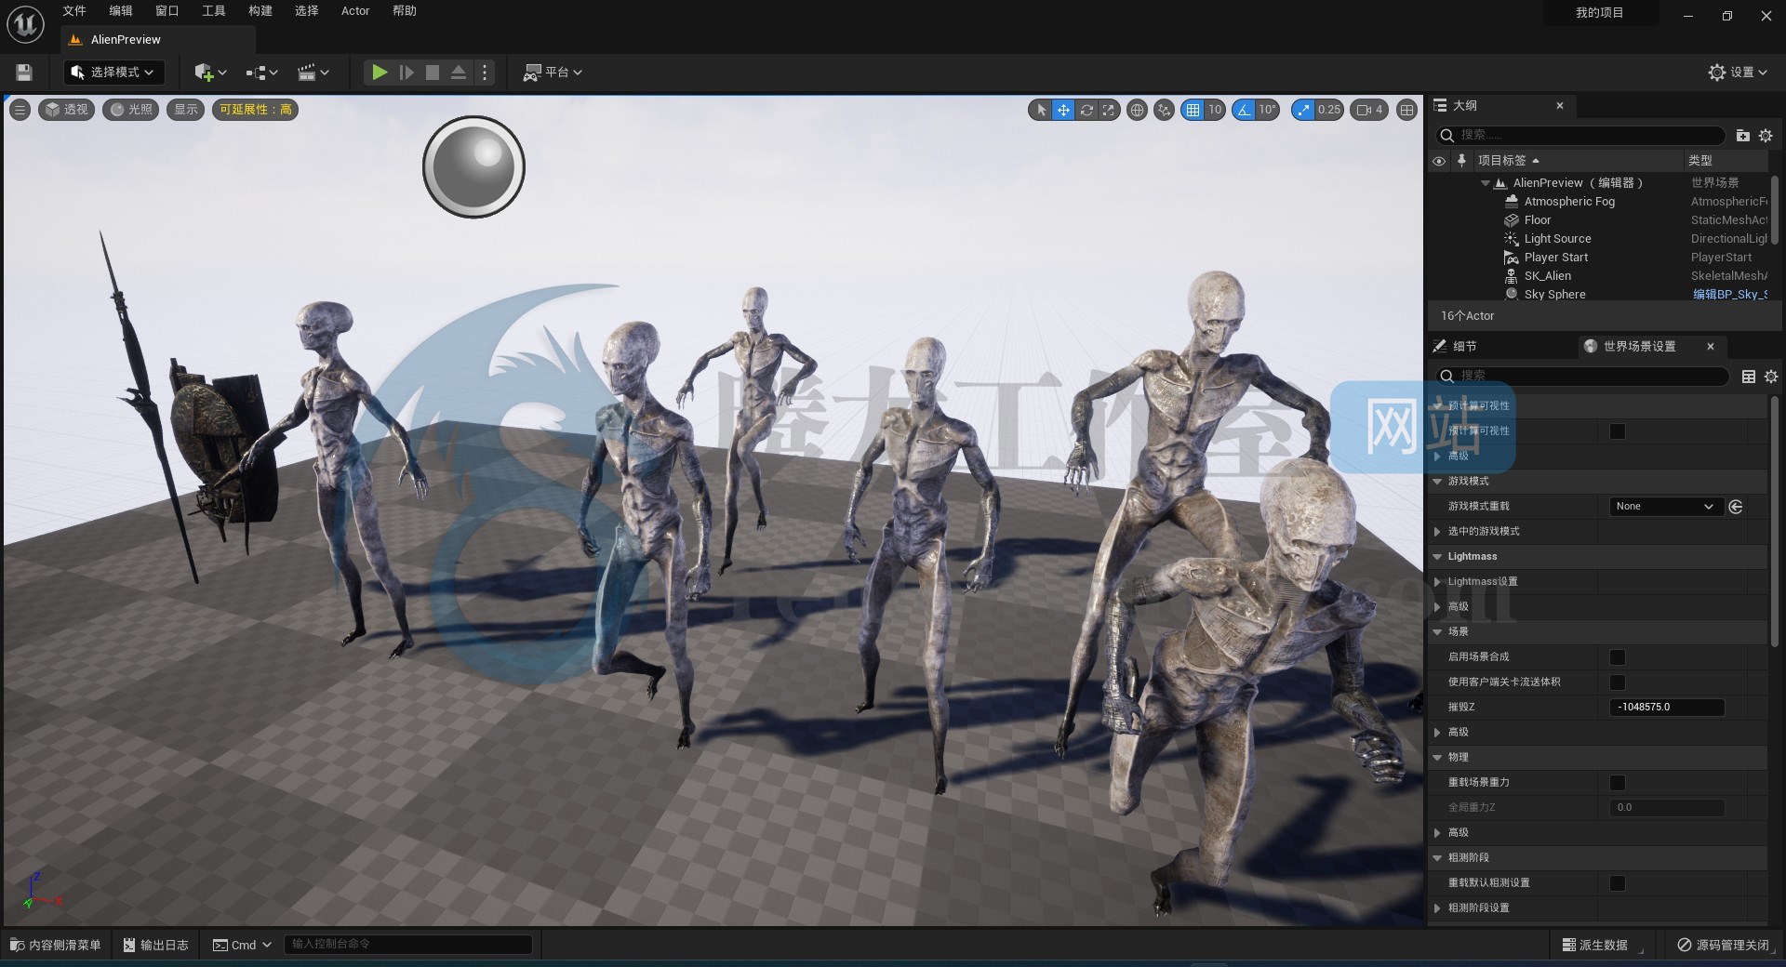Image resolution: width=1786 pixels, height=967 pixels.
Task: Activate the Scale tool in viewport
Action: 1108,110
